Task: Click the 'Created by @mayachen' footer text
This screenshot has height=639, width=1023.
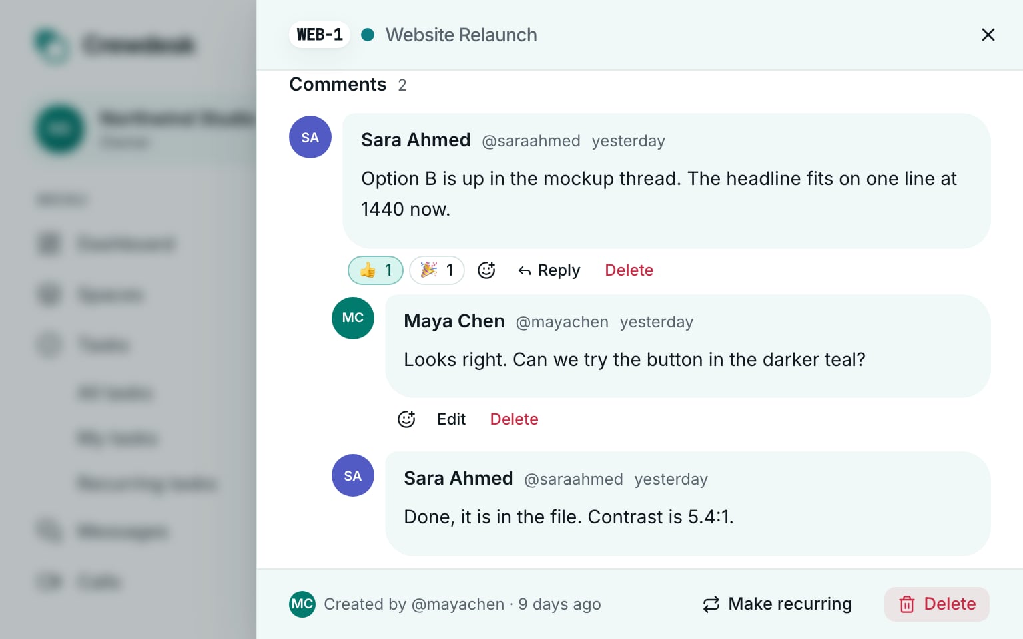Action: 414,604
